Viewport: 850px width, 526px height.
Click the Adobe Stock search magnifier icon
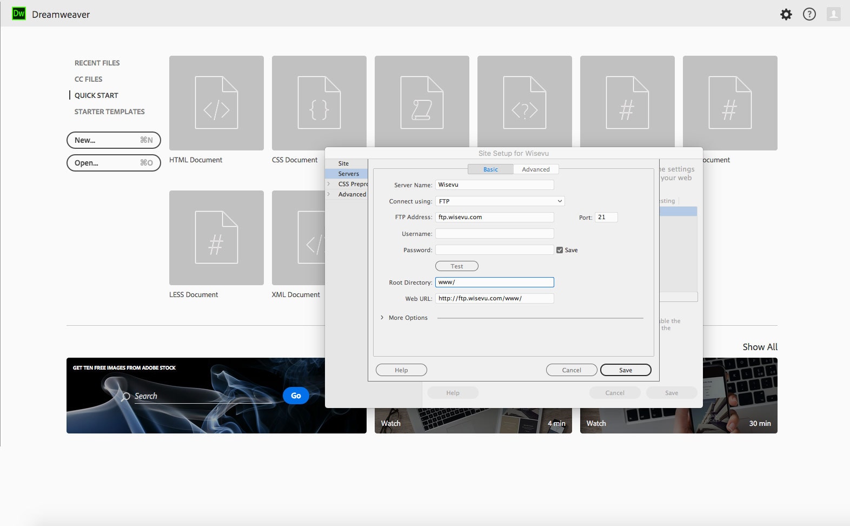pos(125,397)
